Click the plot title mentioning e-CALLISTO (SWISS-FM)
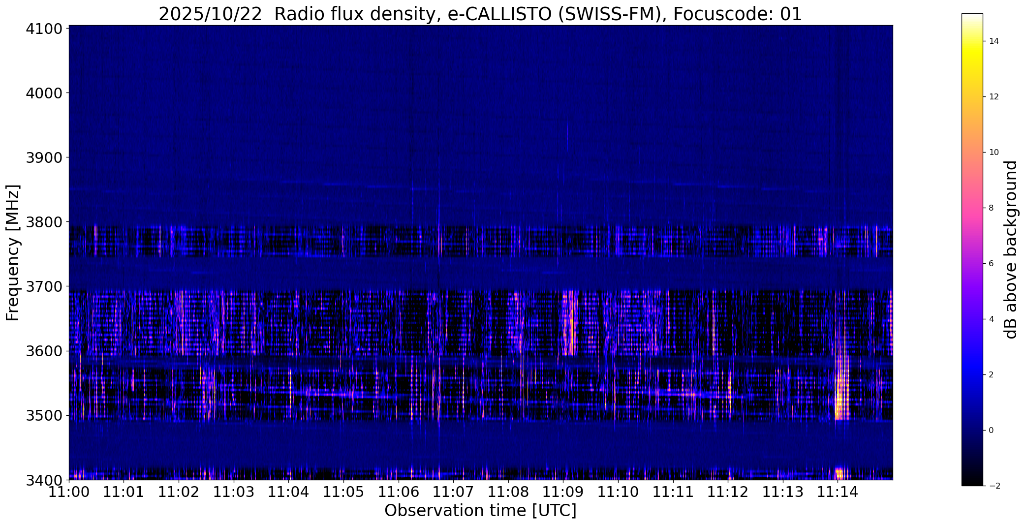The height and width of the screenshot is (525, 1026). [480, 14]
